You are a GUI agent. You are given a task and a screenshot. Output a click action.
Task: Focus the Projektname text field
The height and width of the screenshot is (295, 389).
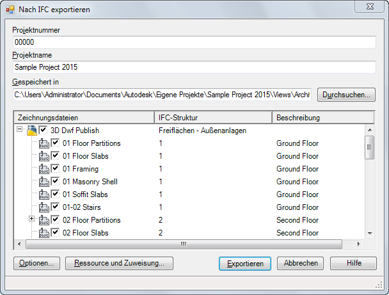[x=194, y=67]
